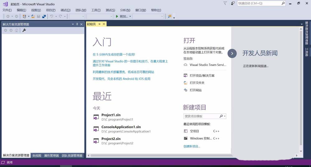Open the 视图(V) menu

[36, 10]
